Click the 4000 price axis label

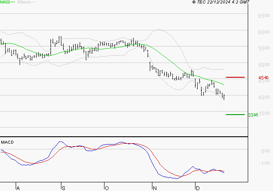tap(264, 97)
